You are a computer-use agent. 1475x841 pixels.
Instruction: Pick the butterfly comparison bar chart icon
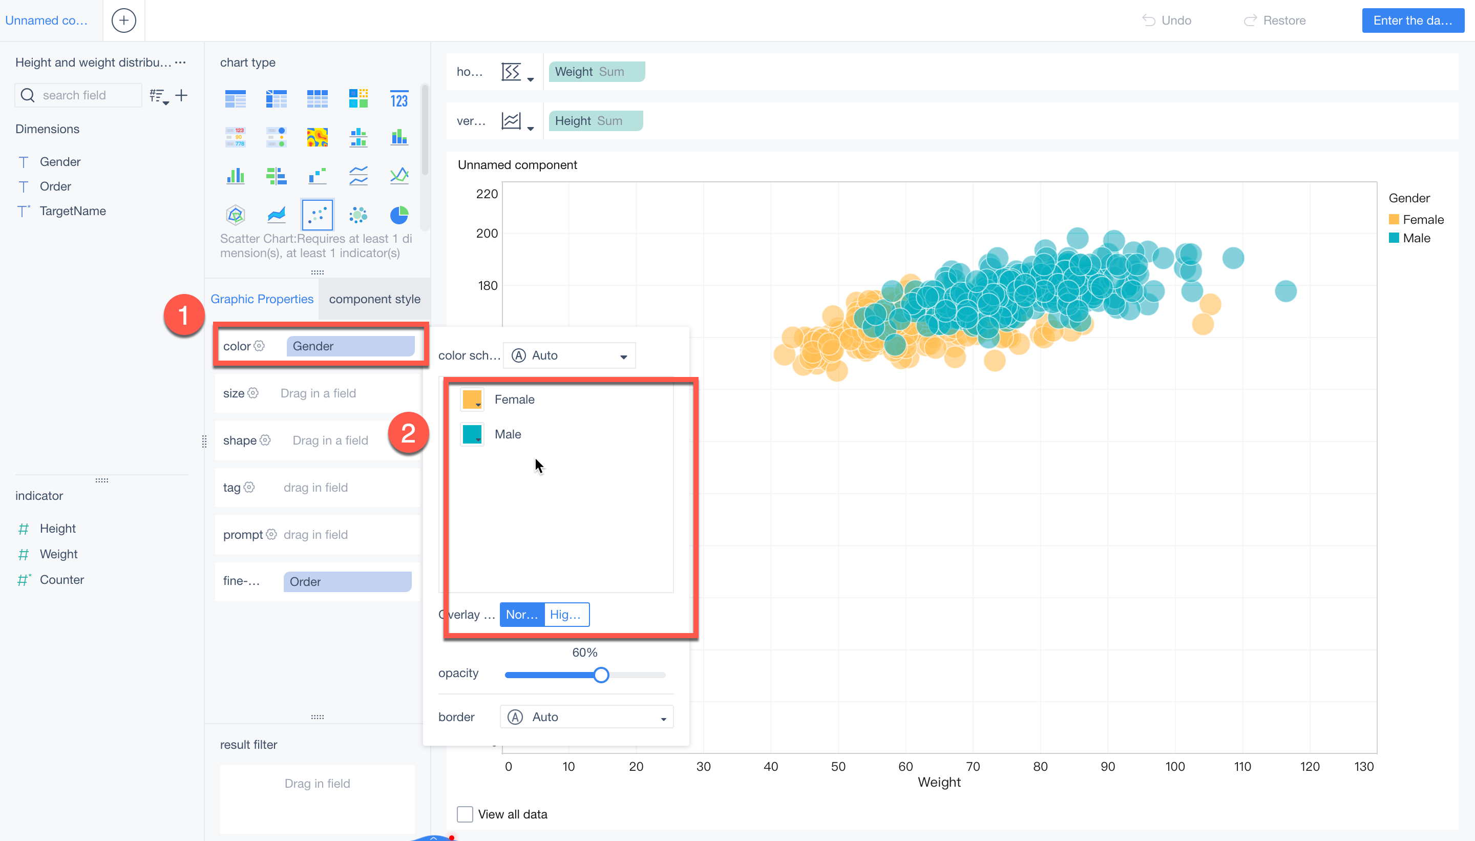(276, 176)
